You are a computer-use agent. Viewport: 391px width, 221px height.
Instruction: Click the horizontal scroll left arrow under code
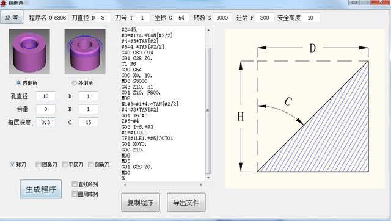125,184
